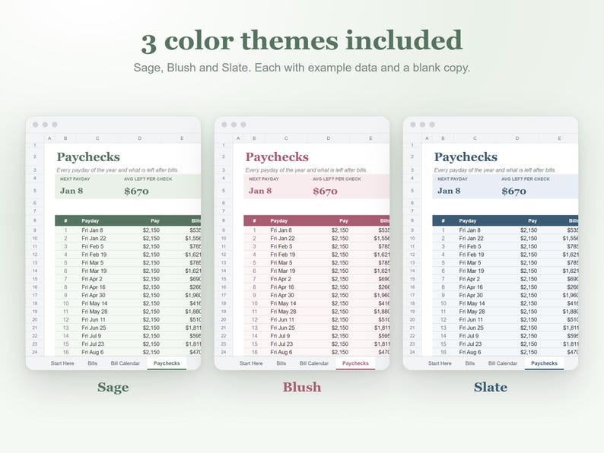Click the Slate theme label
Screen dimensions: 604x453
(491, 387)
